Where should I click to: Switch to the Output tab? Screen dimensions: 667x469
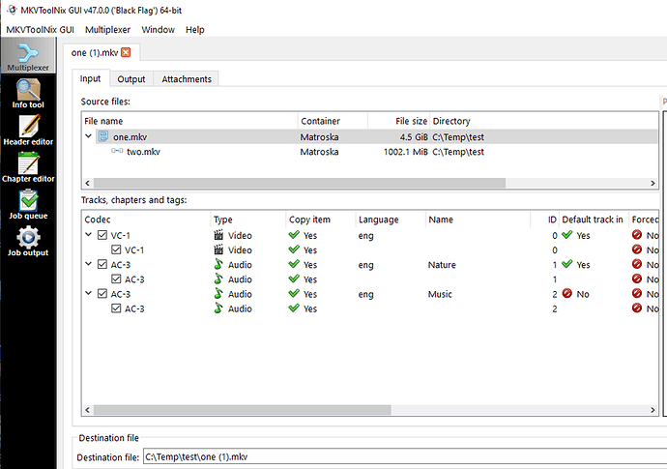click(x=131, y=79)
